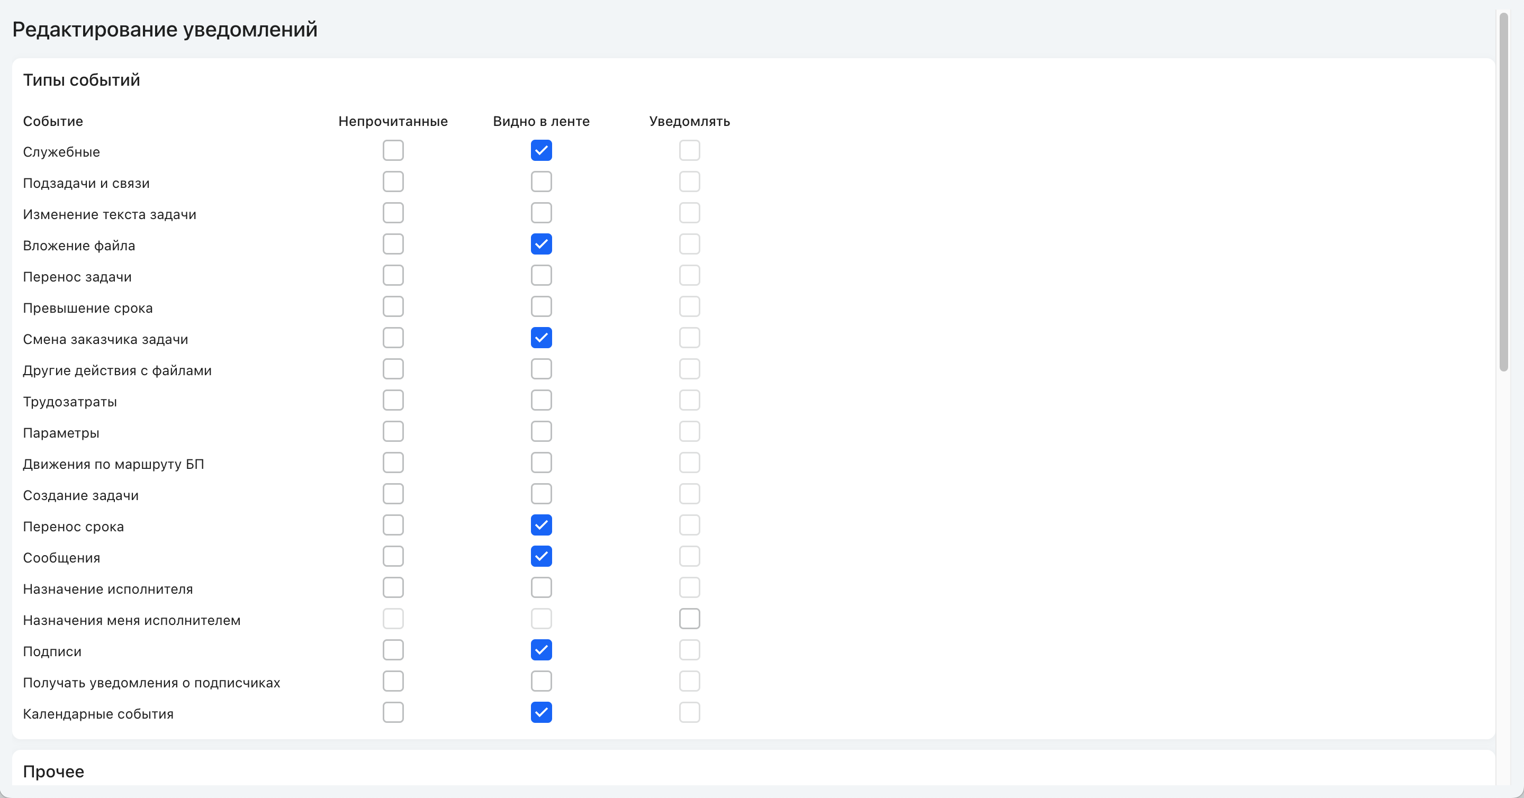1524x798 pixels.
Task: Click the Трудозатраты event label
Action: (70, 402)
